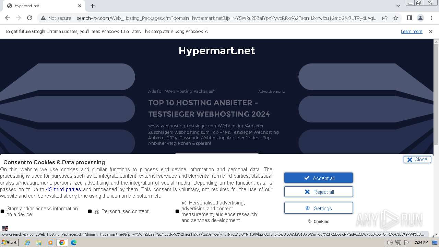The image size is (439, 247).
Task: Toggle Personalised advertising checkbox
Action: pyautogui.click(x=177, y=211)
